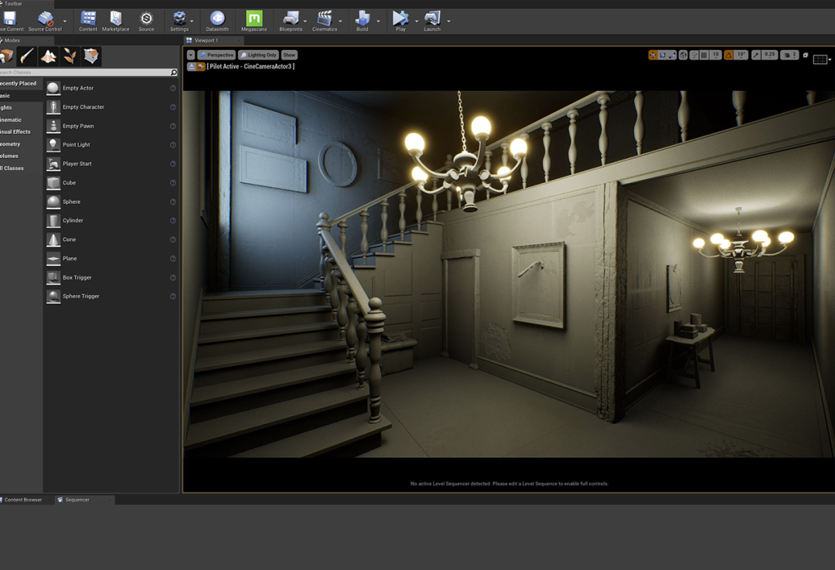Viewport: 835px width, 570px height.
Task: Select the Recently Placed category
Action: 19,83
